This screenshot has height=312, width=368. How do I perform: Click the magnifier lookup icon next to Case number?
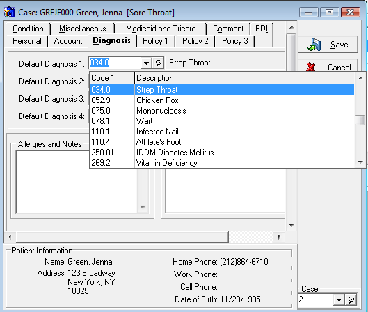(351, 299)
